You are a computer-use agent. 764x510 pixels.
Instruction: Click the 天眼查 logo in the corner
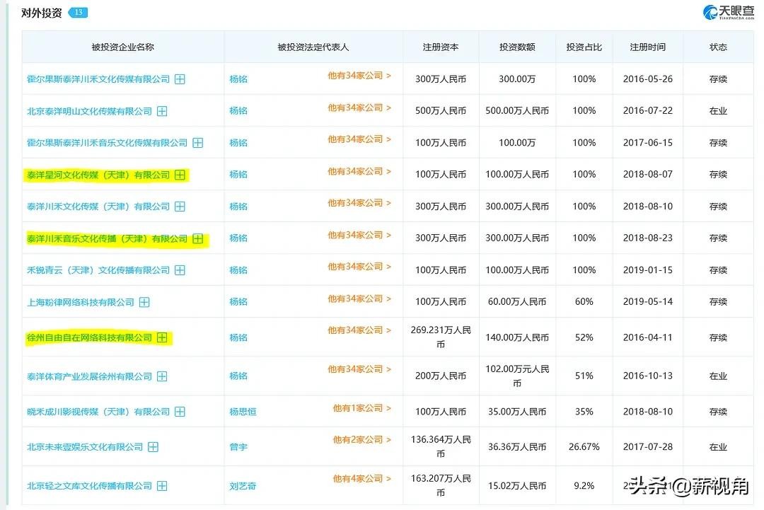click(x=728, y=13)
